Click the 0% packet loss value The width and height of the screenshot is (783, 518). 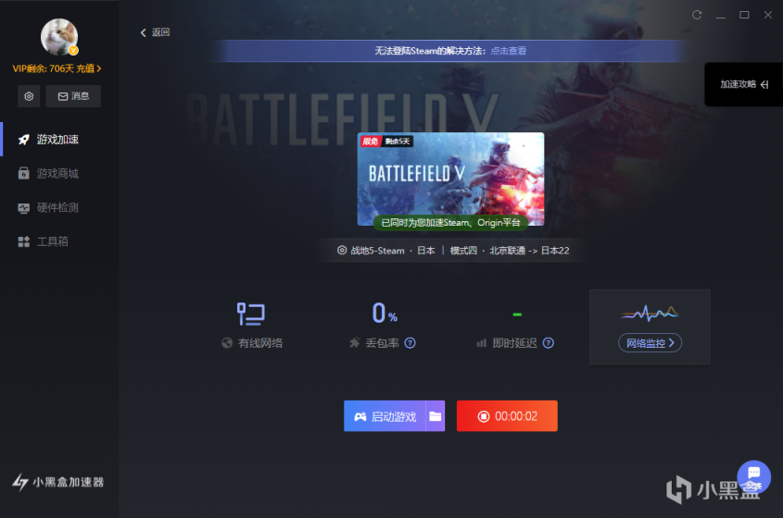coord(385,314)
